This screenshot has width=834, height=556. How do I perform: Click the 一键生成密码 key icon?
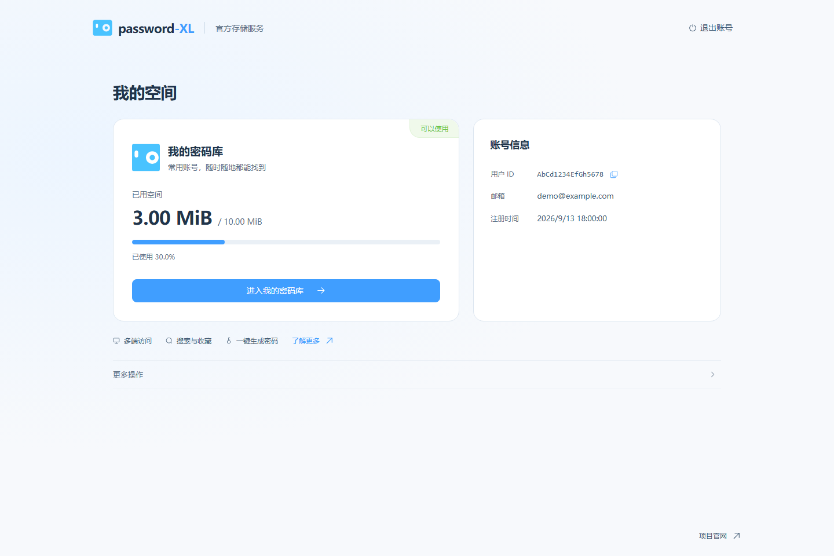pyautogui.click(x=229, y=341)
